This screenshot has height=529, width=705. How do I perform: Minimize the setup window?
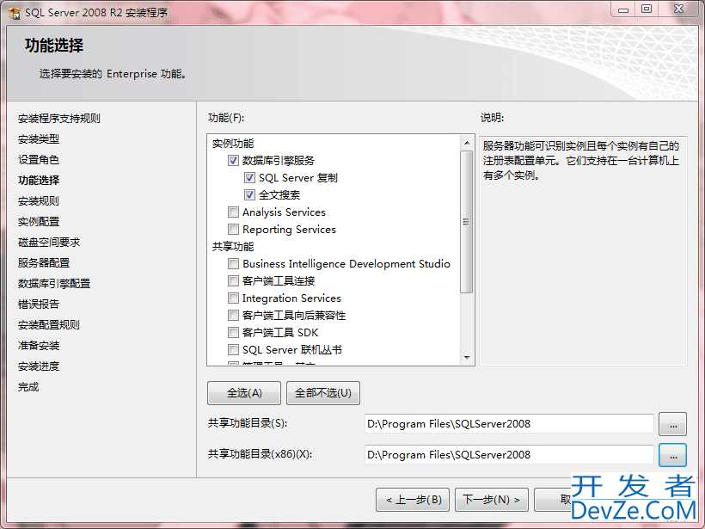coord(622,9)
